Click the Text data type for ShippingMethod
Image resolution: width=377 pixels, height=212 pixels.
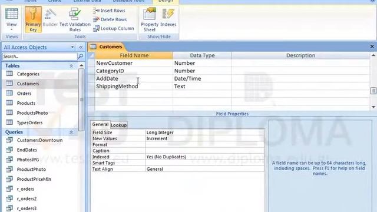pyautogui.click(x=202, y=87)
